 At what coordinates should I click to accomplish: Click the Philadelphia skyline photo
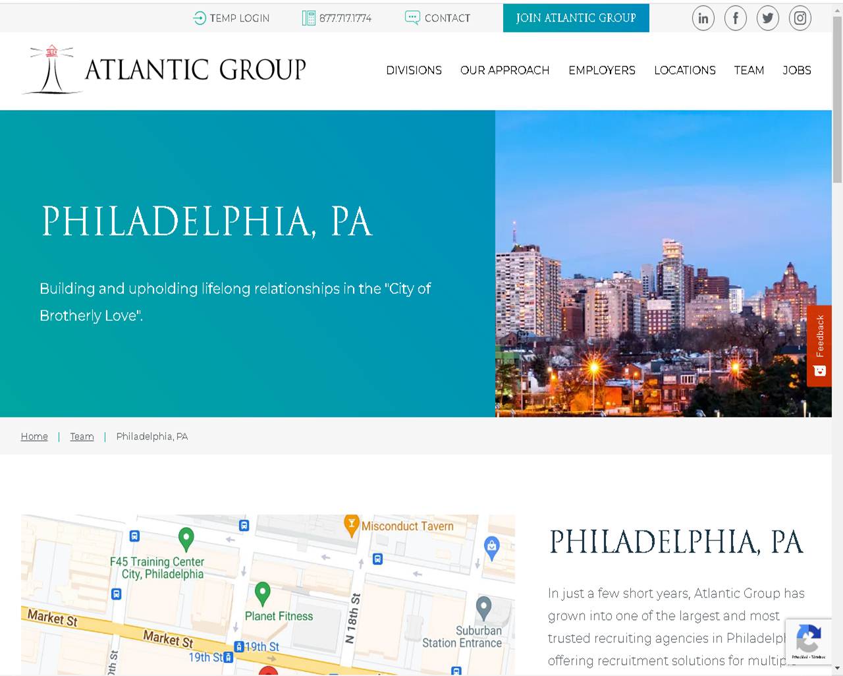[x=663, y=264]
